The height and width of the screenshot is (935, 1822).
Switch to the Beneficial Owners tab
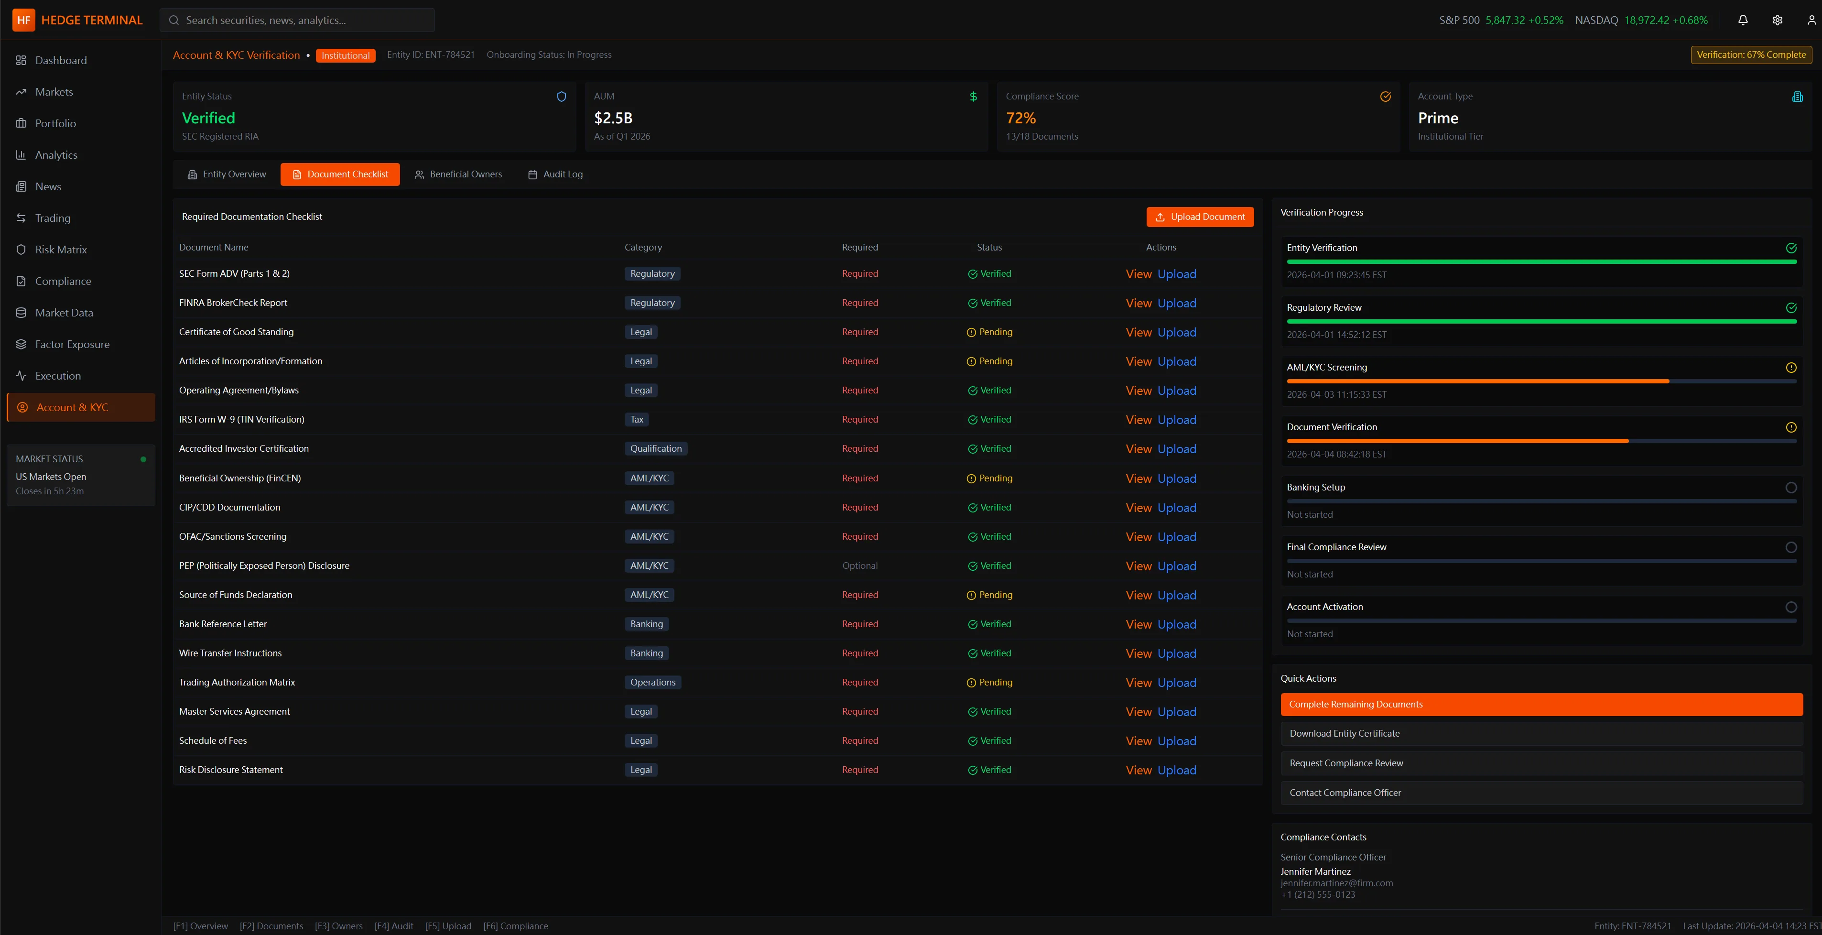[x=458, y=174]
